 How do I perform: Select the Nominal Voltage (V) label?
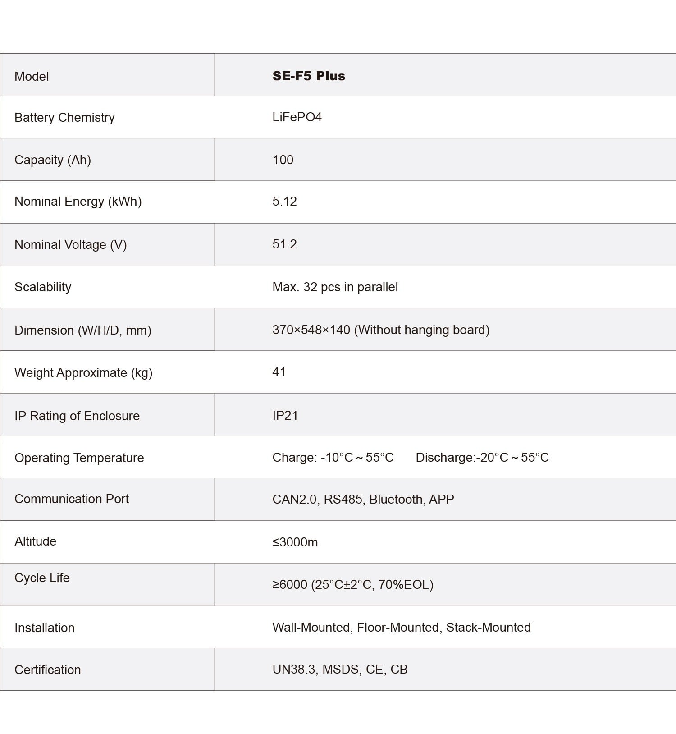(x=71, y=244)
